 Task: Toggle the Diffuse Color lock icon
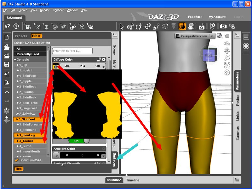point(99,60)
